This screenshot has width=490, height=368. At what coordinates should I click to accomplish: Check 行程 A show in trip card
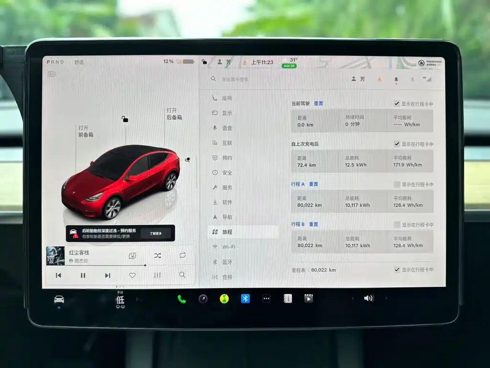click(x=397, y=184)
